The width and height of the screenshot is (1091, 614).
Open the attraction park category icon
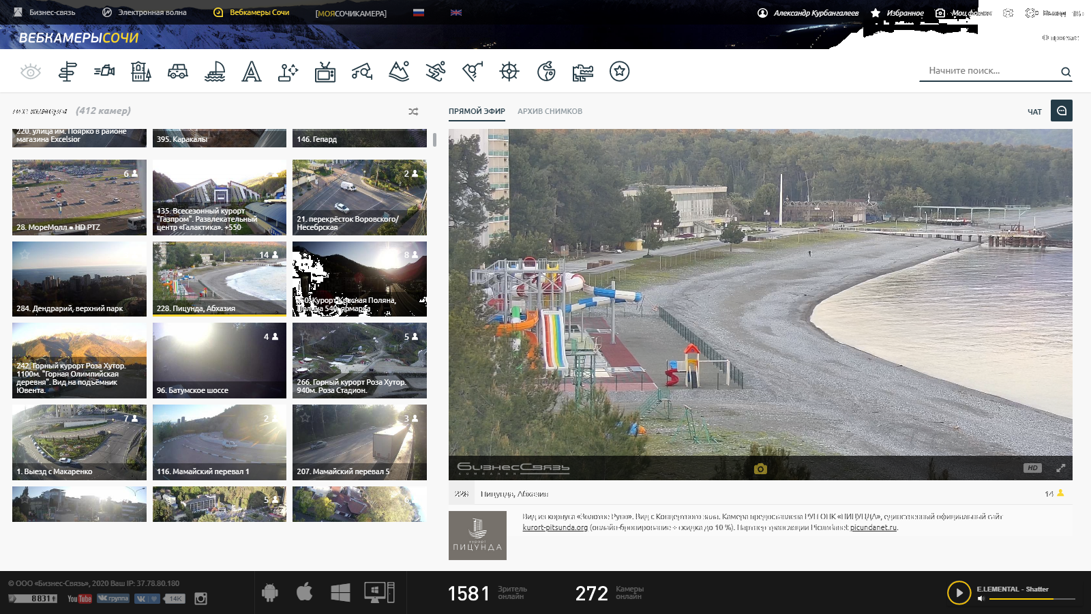[362, 71]
